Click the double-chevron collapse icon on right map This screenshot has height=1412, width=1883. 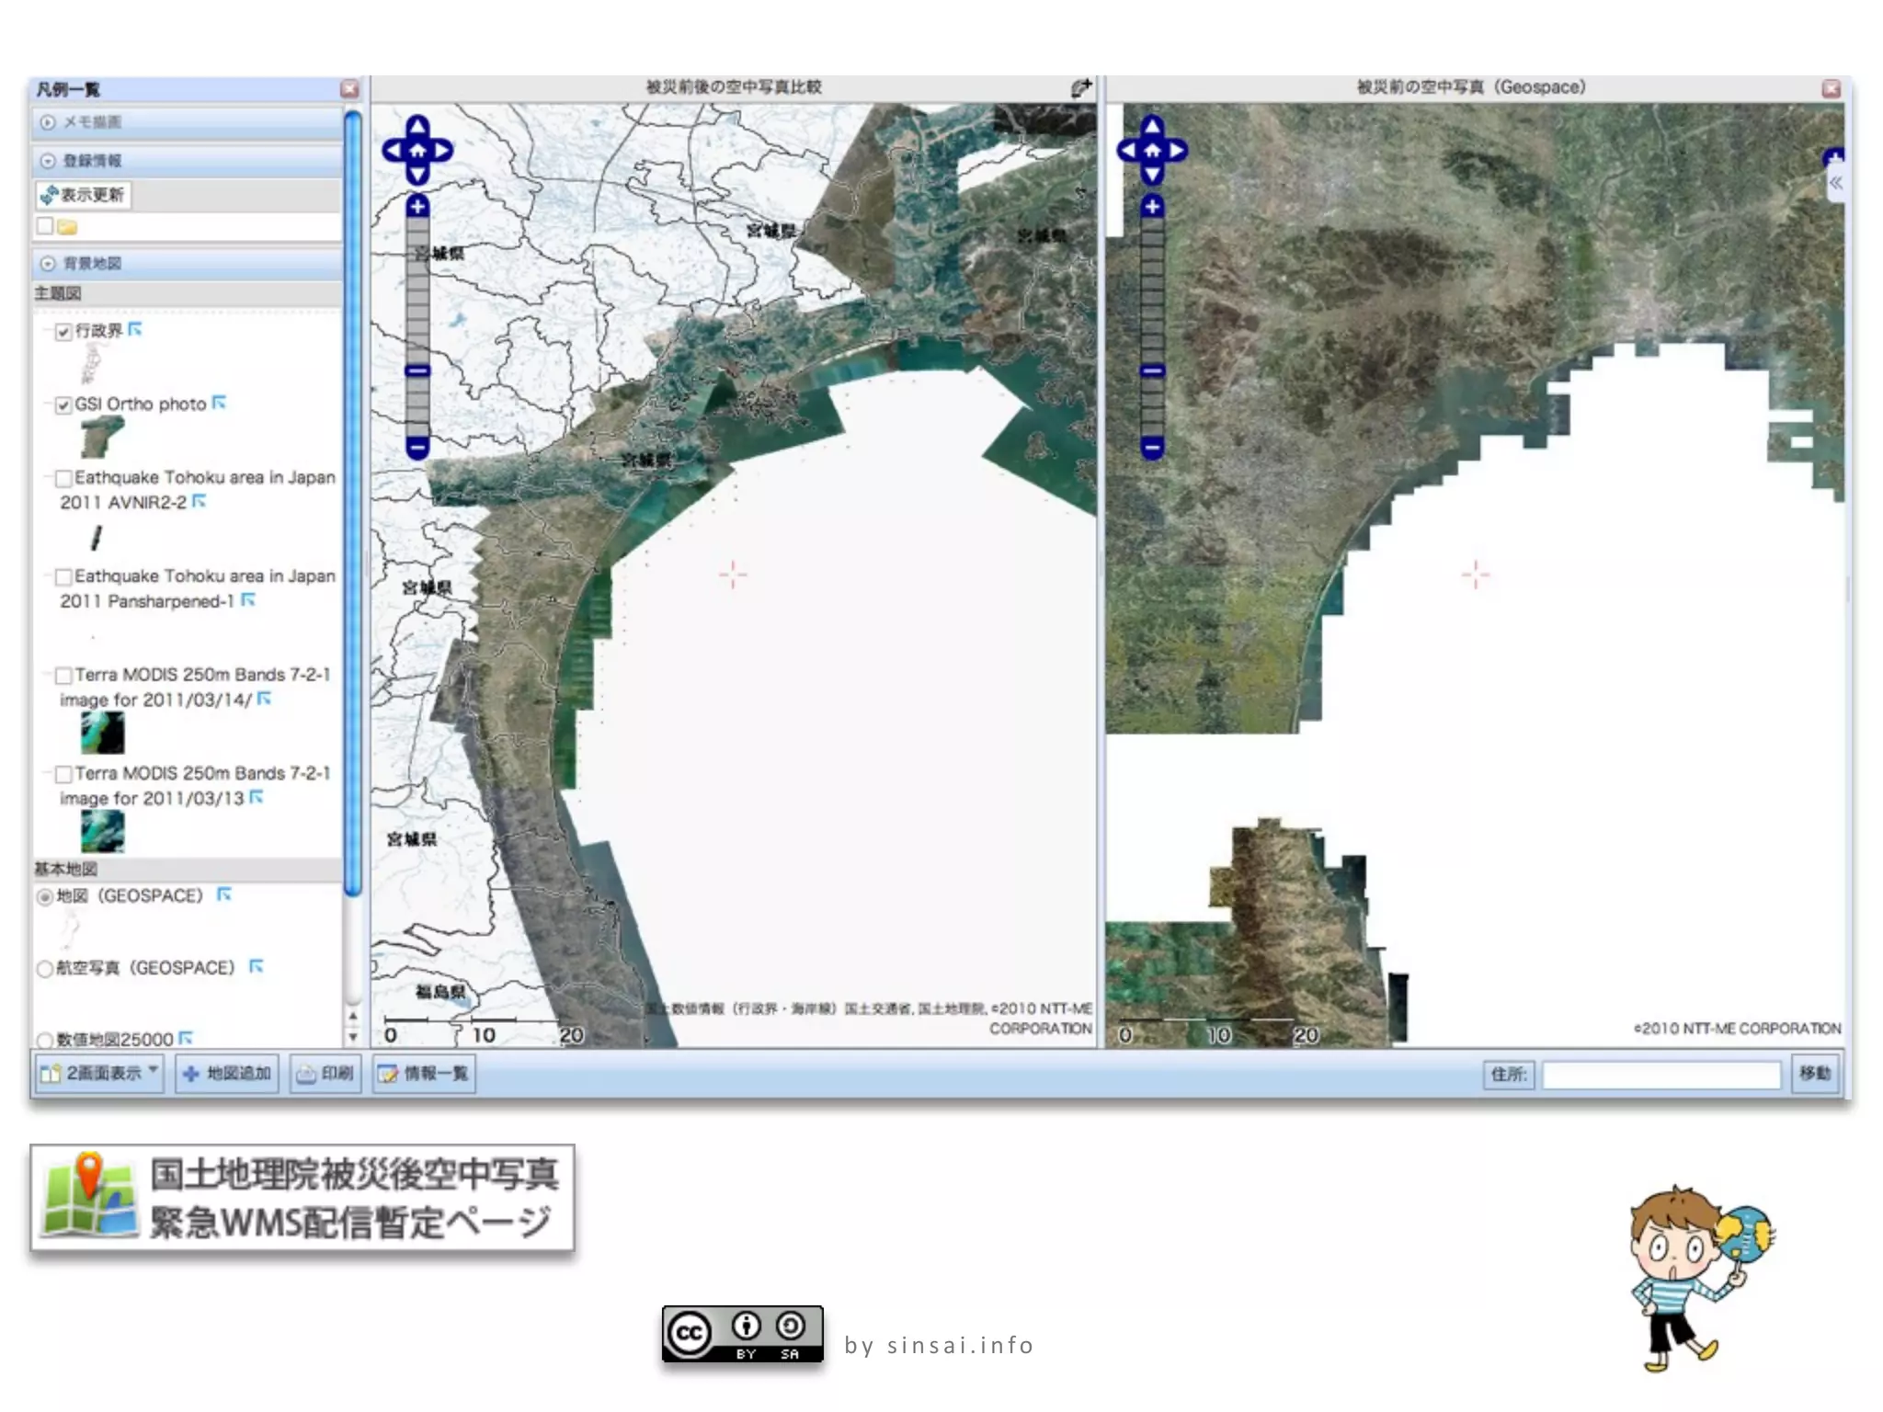coord(1835,183)
